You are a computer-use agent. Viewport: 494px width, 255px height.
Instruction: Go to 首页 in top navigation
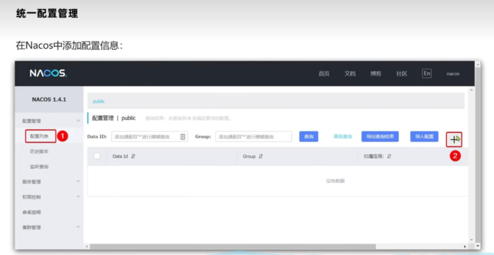coord(324,74)
